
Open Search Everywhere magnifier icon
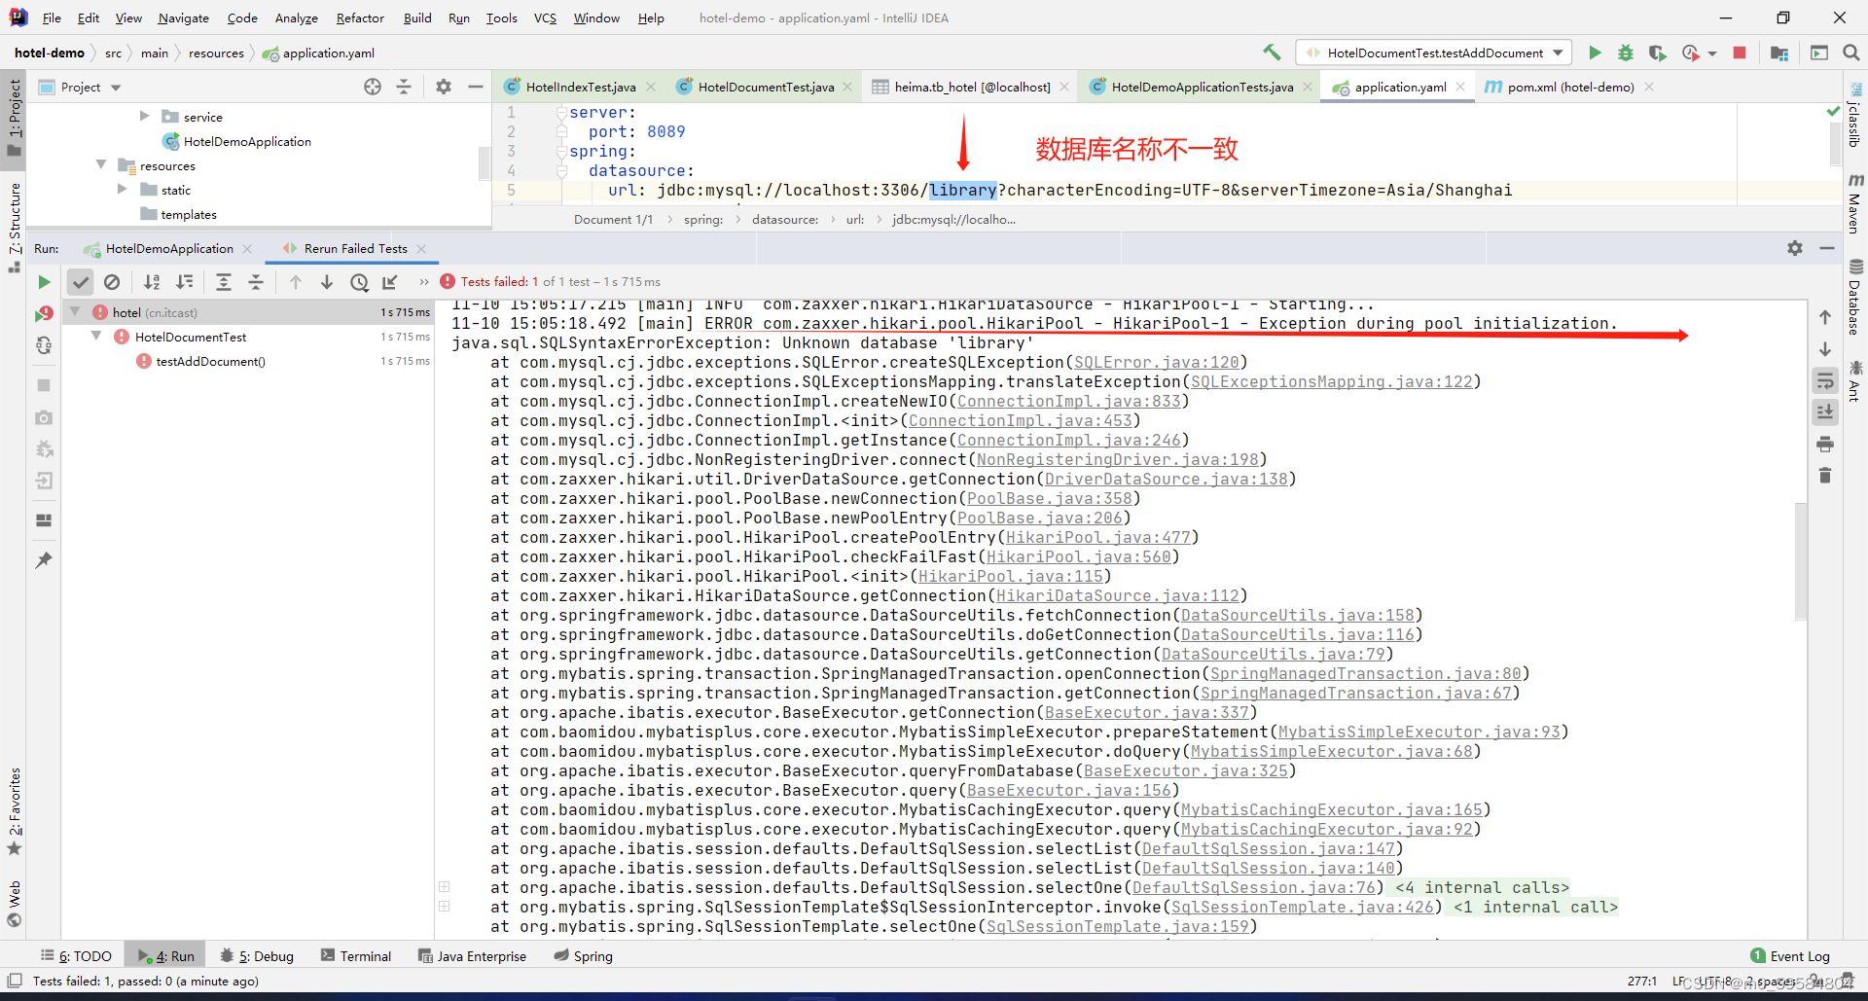[1851, 53]
